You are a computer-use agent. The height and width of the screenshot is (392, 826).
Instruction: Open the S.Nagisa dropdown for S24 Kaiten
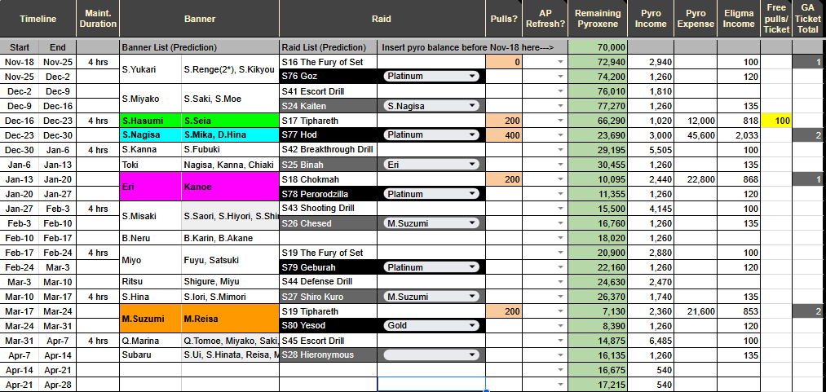coord(431,106)
